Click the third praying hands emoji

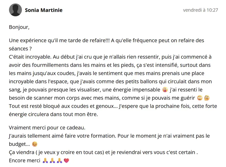(x=59, y=160)
